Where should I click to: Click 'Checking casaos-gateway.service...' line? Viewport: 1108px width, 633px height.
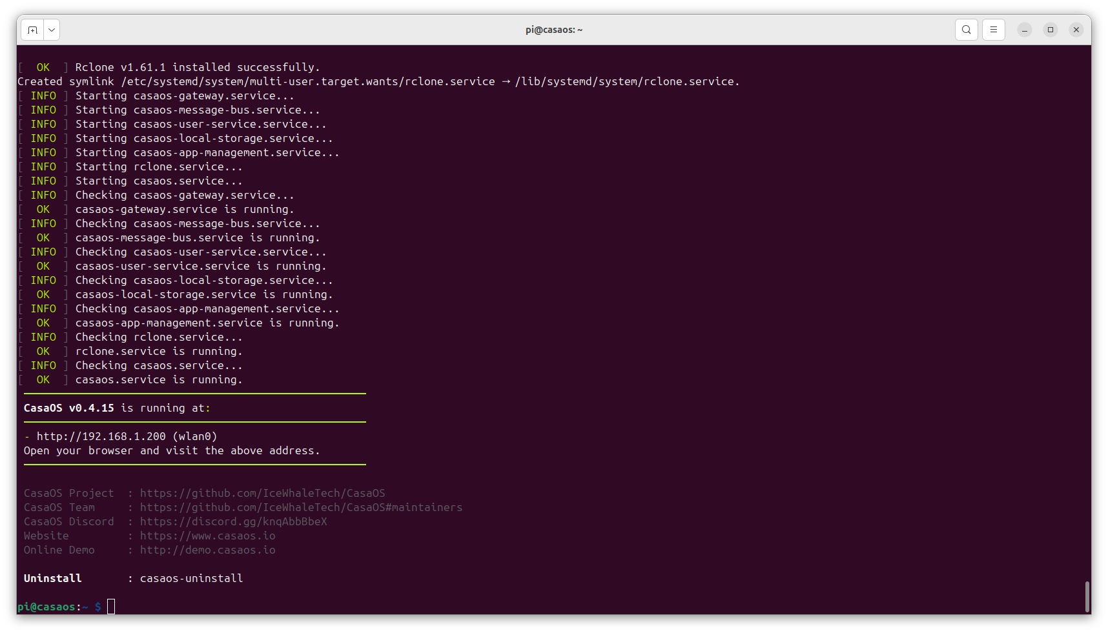click(185, 196)
